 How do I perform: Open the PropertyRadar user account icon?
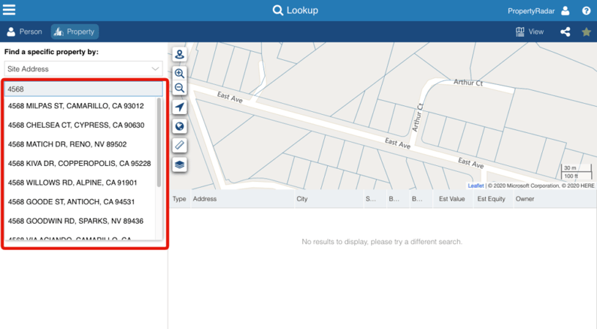pyautogui.click(x=565, y=11)
